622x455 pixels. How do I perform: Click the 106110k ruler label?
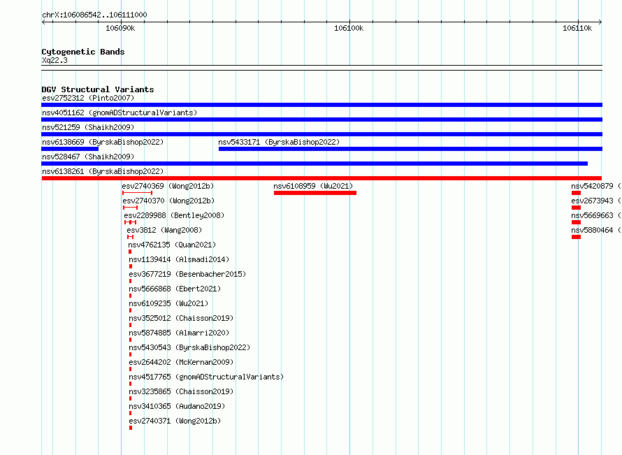[577, 28]
